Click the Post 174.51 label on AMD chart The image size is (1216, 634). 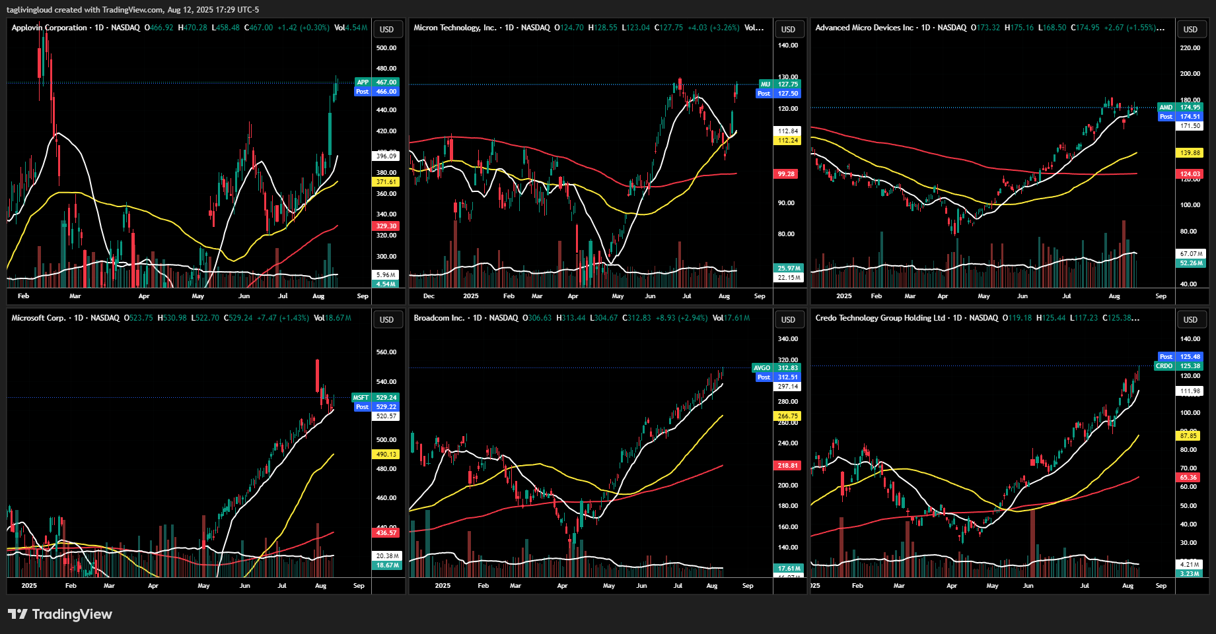point(1181,117)
